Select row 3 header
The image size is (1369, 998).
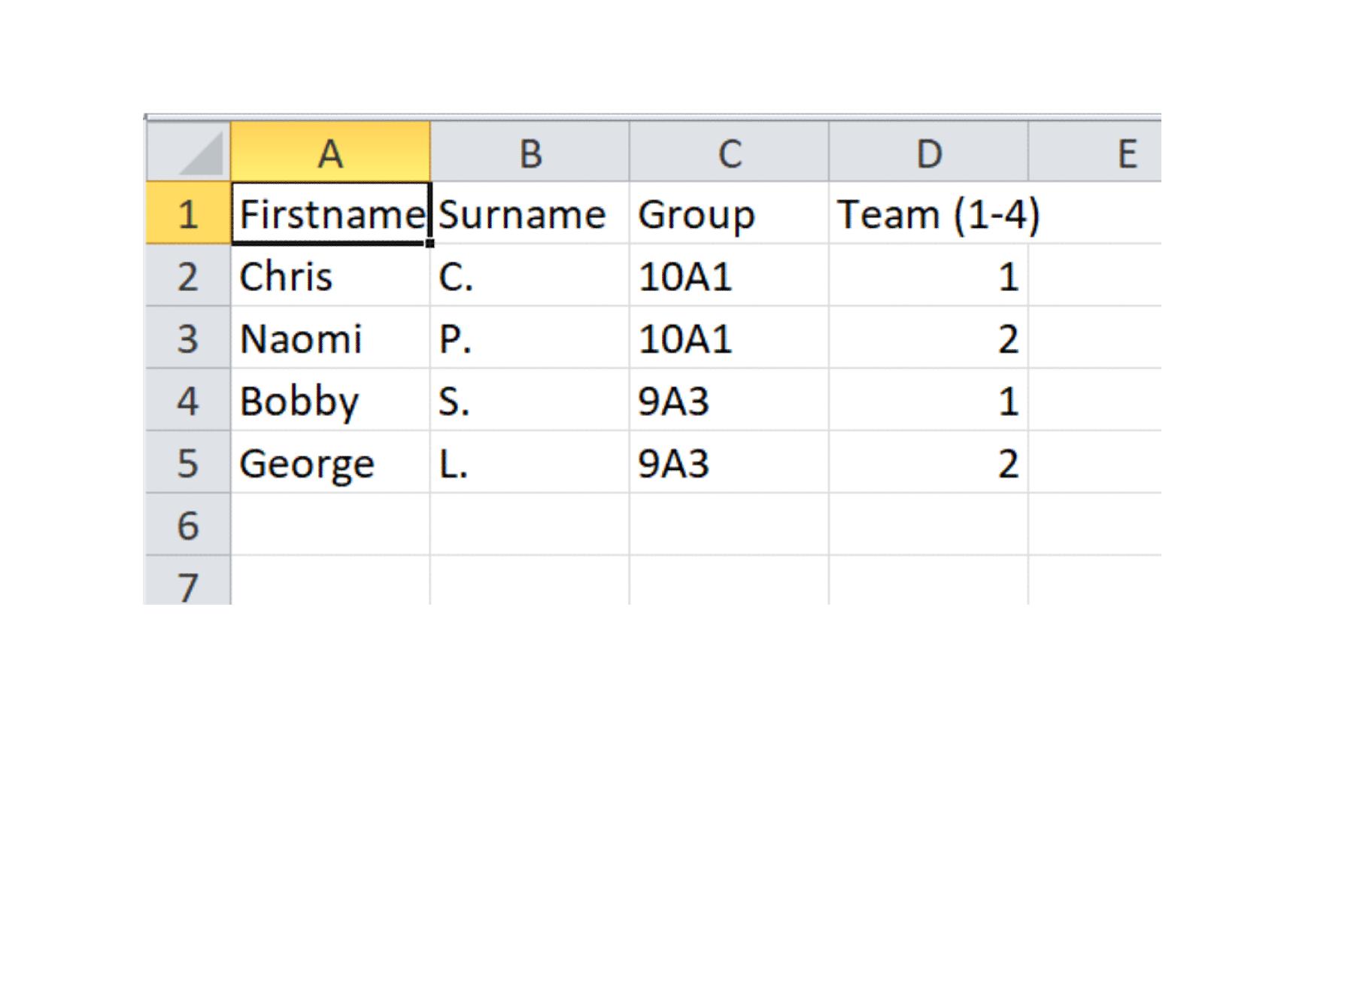point(188,339)
